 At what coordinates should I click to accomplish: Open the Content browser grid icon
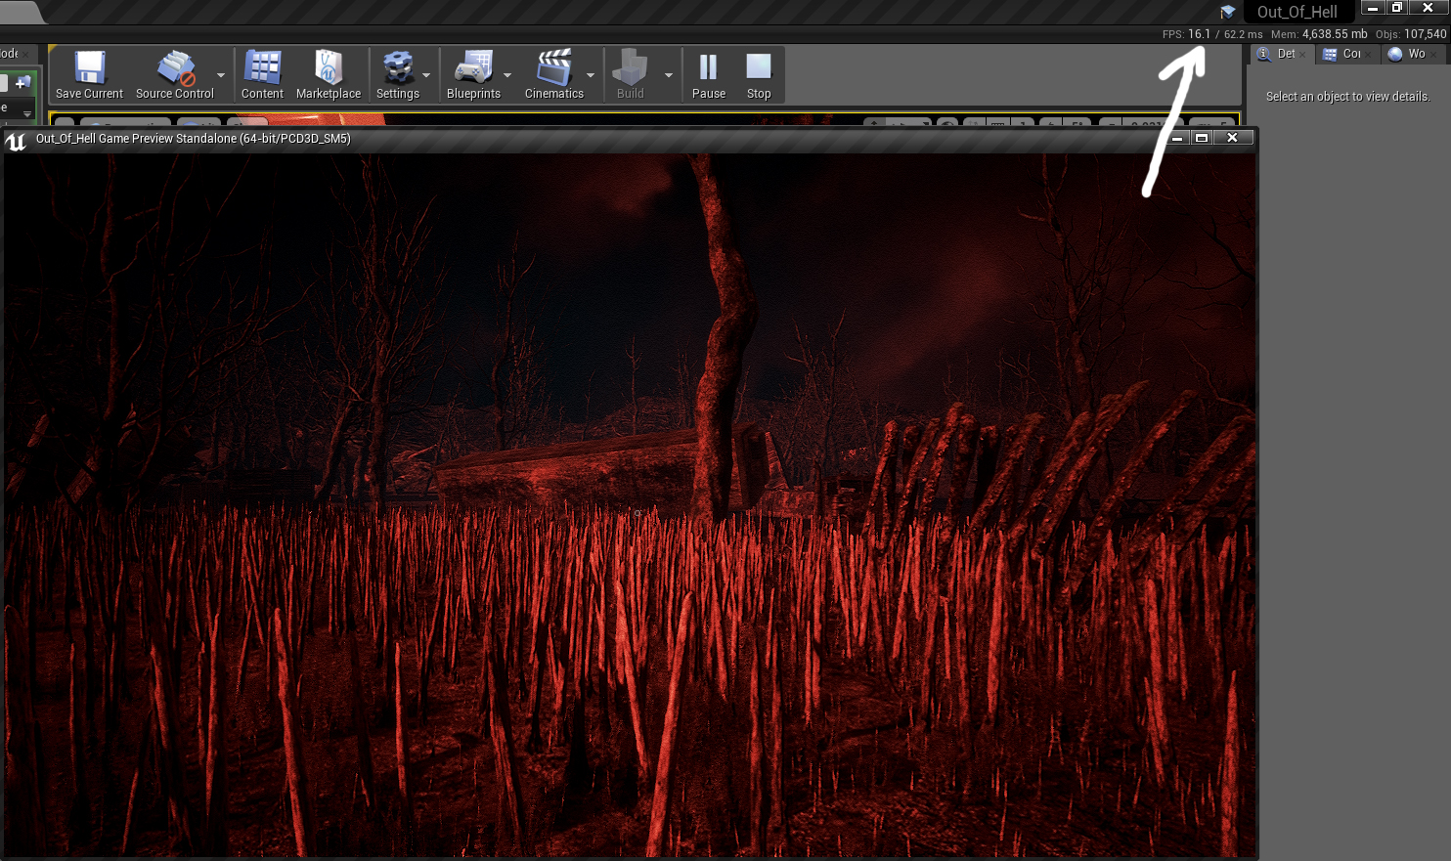[x=262, y=68]
